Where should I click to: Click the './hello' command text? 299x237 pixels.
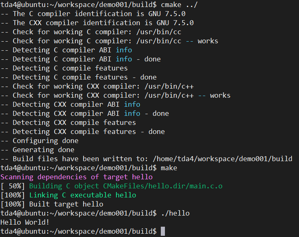175,214
